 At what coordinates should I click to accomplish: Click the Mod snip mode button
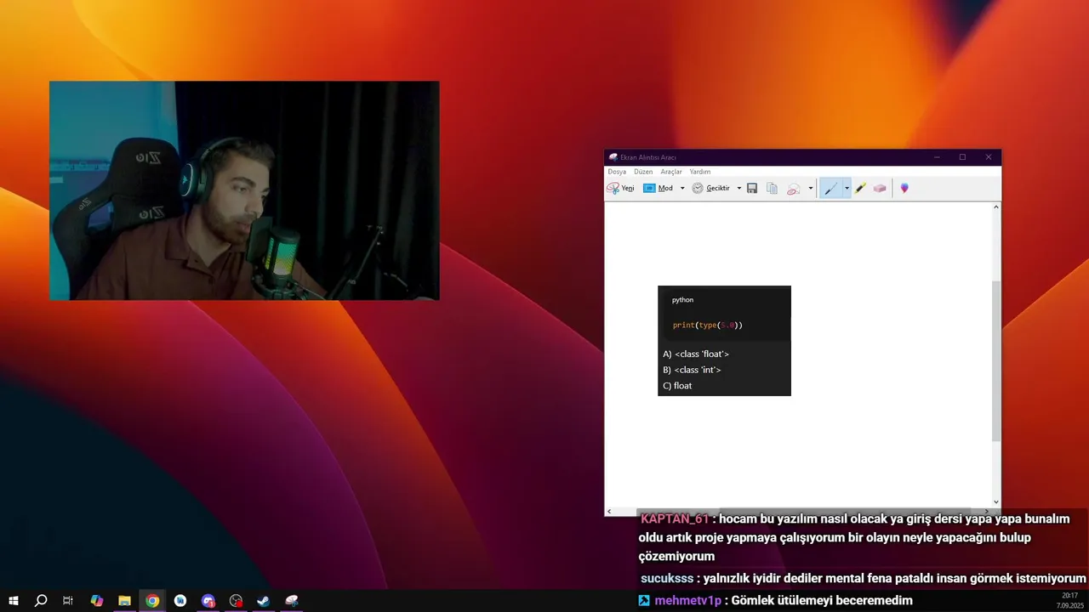659,188
